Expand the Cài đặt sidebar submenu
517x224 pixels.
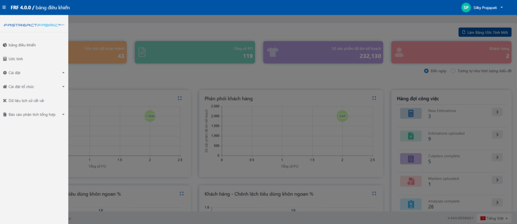pyautogui.click(x=34, y=72)
